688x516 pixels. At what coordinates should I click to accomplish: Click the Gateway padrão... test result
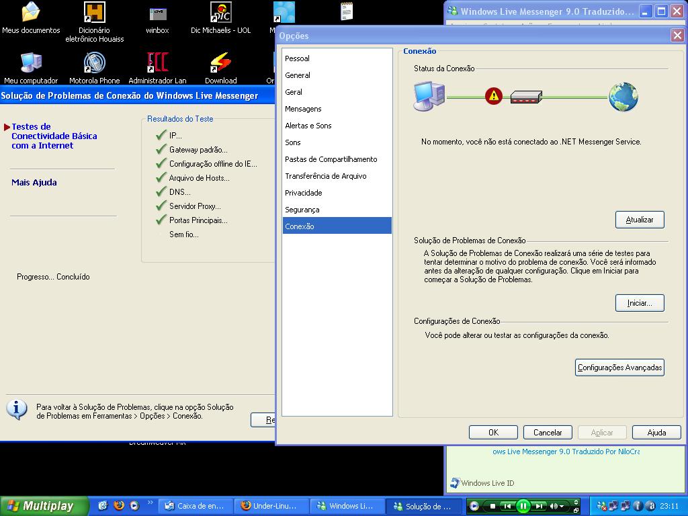coord(198,150)
